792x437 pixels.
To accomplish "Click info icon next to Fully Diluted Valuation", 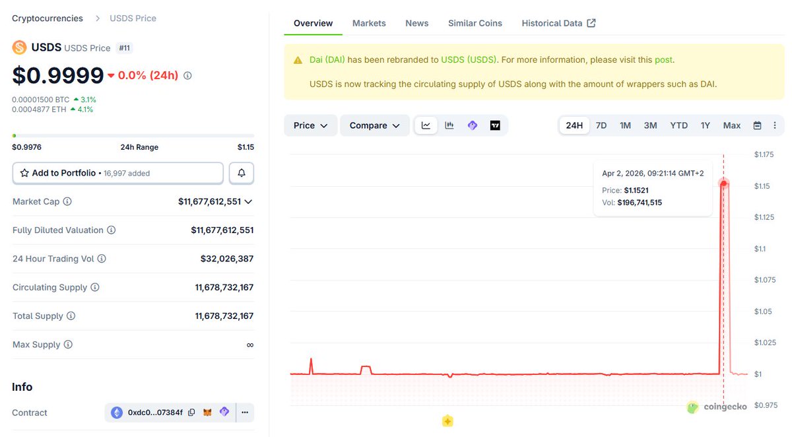I will coord(111,230).
